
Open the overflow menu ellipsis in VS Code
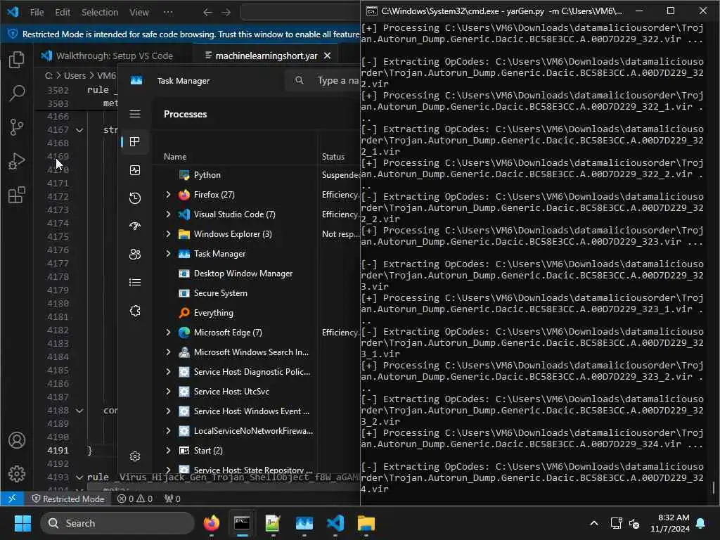(x=168, y=13)
